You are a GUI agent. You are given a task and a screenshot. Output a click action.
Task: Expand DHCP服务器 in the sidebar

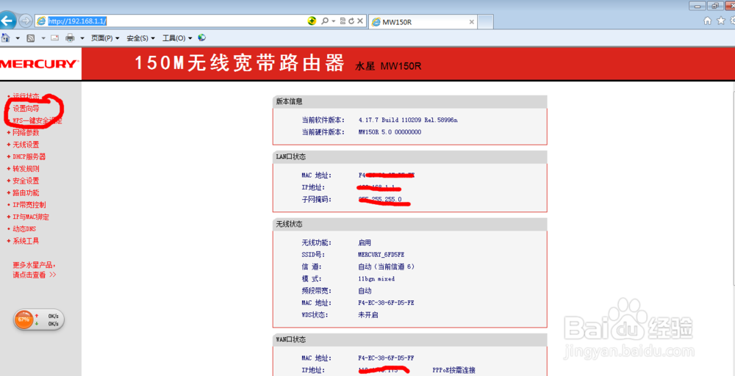[29, 157]
